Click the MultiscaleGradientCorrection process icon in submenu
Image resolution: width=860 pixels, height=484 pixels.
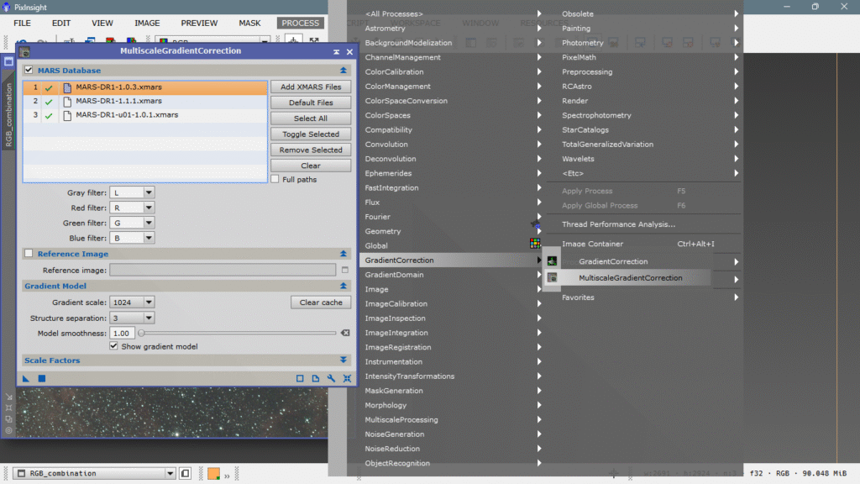(553, 277)
